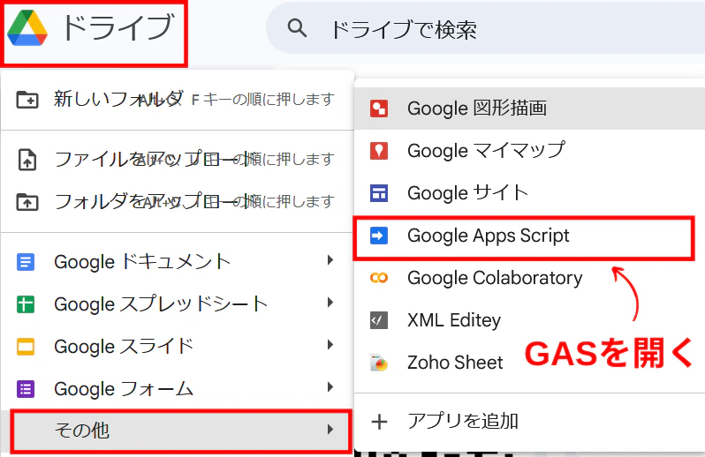The width and height of the screenshot is (705, 457).
Task: Click the green Google Sheets icon
Action: 26,303
